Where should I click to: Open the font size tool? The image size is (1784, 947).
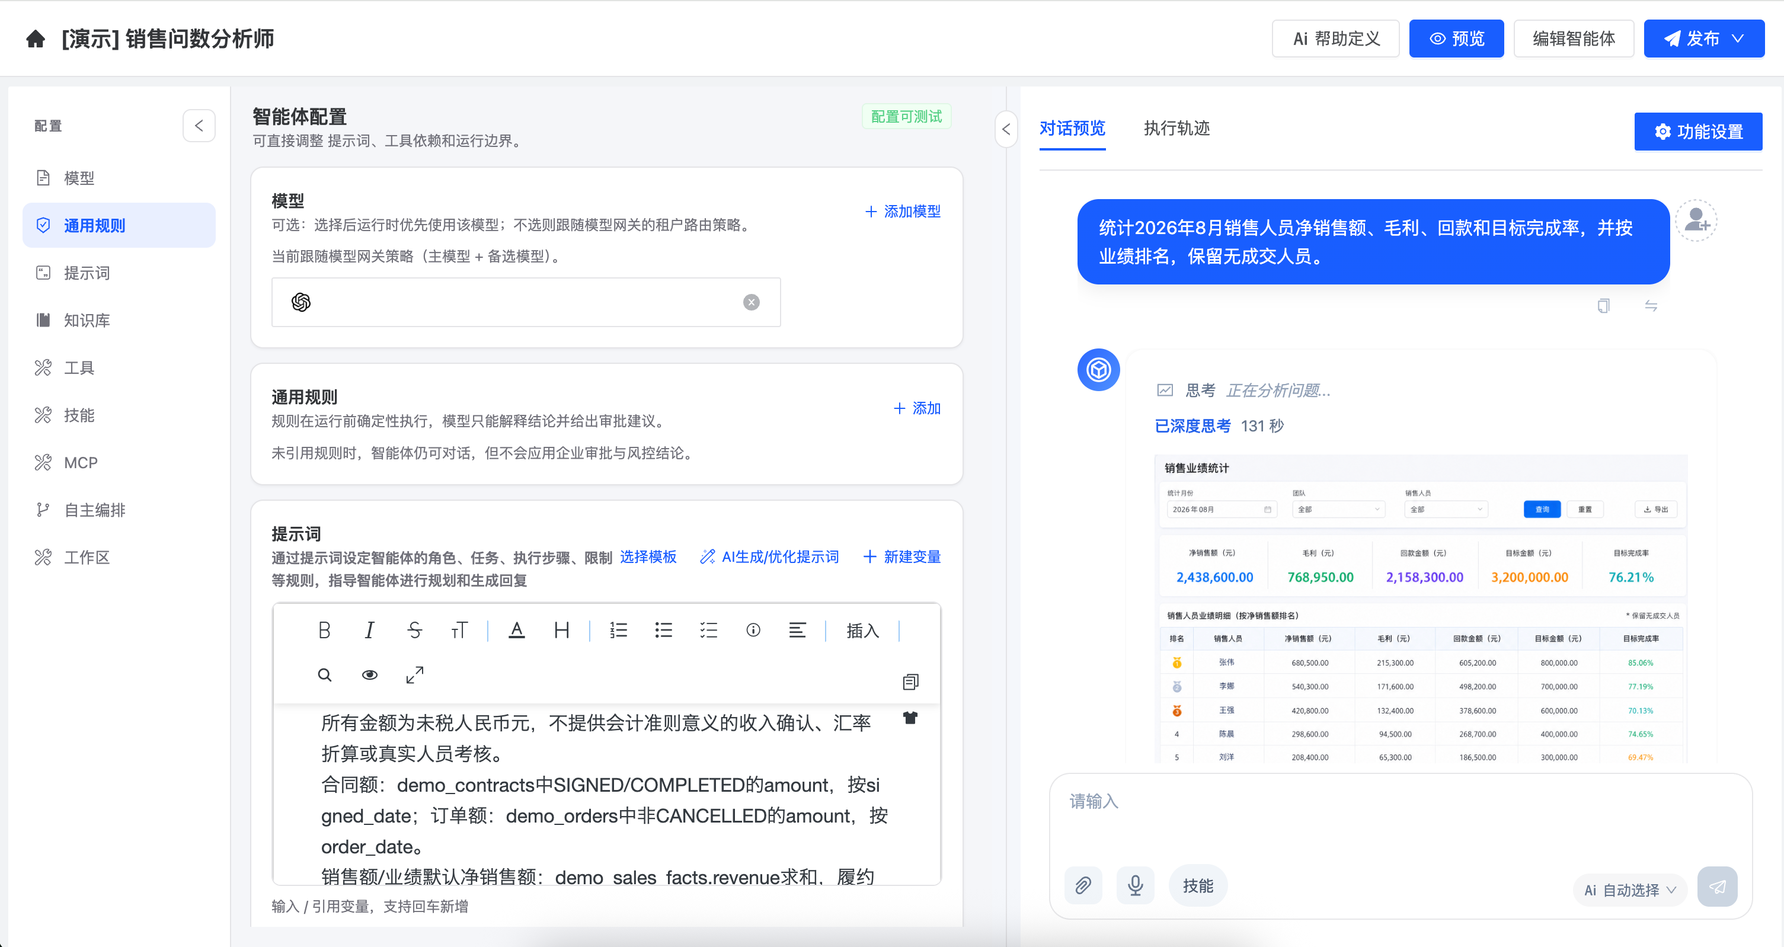click(x=459, y=630)
